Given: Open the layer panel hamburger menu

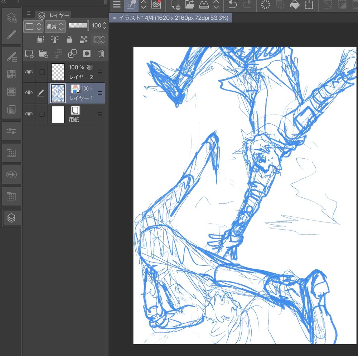Looking at the screenshot, I should click(29, 13).
